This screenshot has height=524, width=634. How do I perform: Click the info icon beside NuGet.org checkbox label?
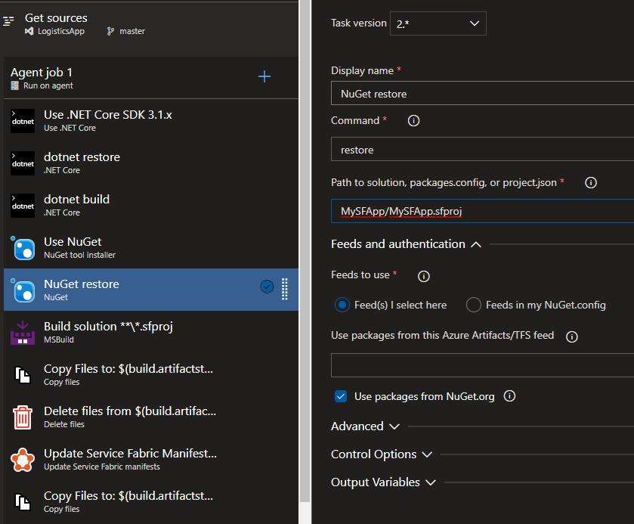click(x=509, y=396)
